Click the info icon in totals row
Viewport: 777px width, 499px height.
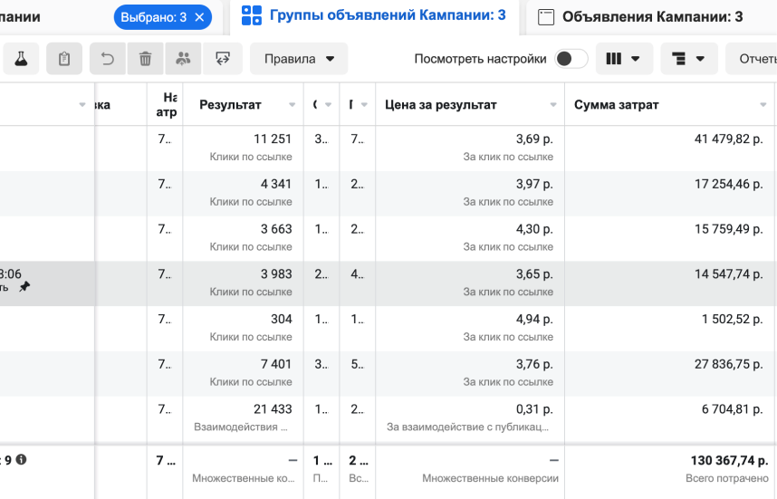[21, 460]
